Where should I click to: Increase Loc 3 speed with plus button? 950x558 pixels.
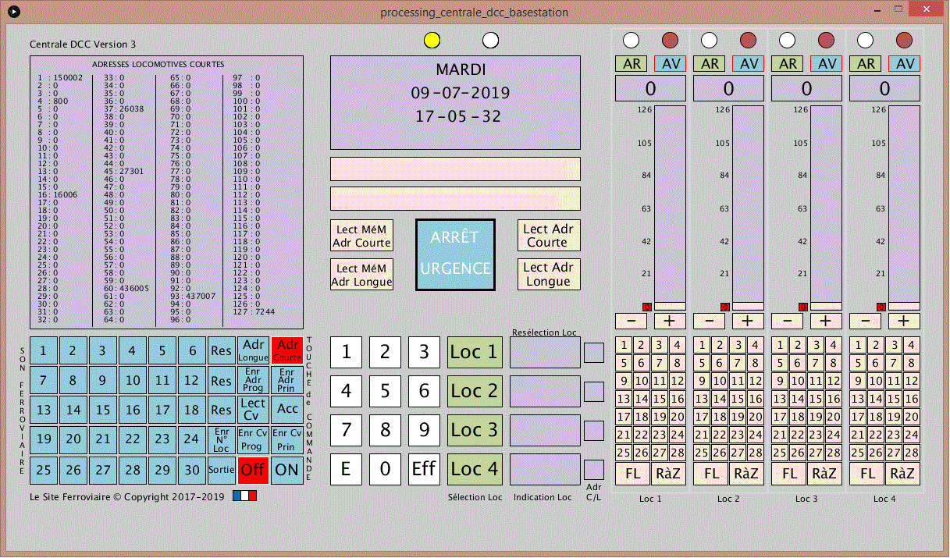coord(826,321)
